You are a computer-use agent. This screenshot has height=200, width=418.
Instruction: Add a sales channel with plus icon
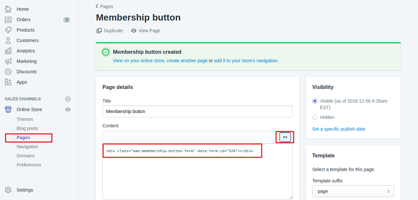[x=68, y=99]
